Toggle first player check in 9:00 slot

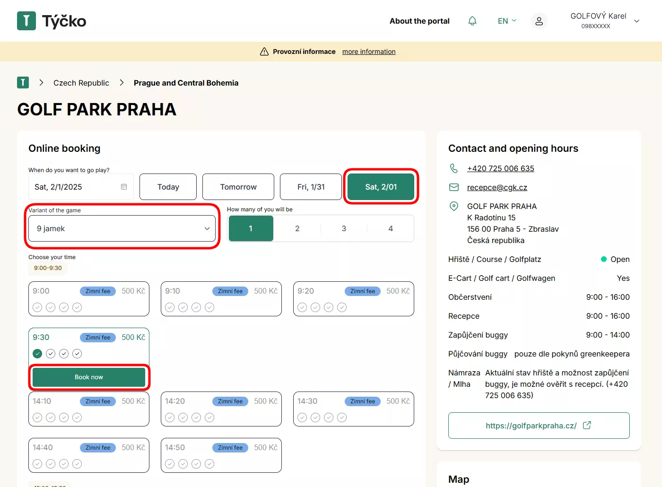tap(37, 307)
